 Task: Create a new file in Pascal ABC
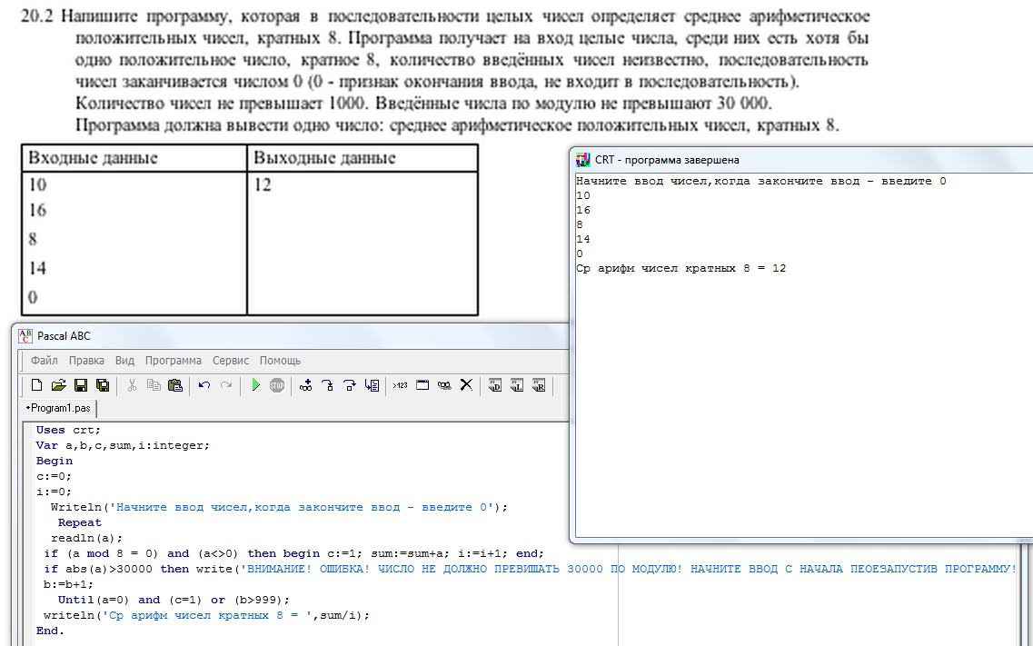click(x=37, y=385)
